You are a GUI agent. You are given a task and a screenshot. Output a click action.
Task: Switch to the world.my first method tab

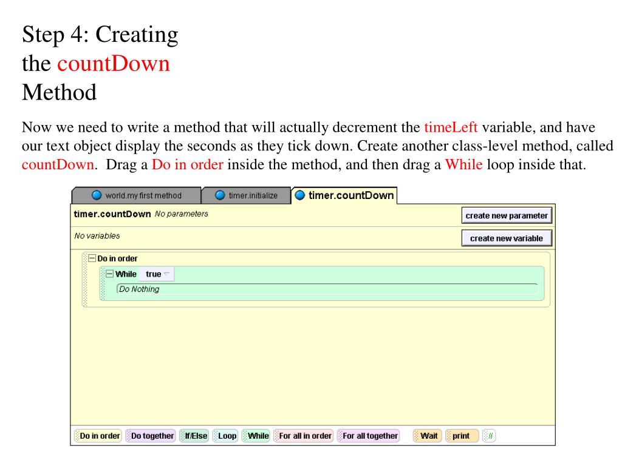(x=136, y=195)
